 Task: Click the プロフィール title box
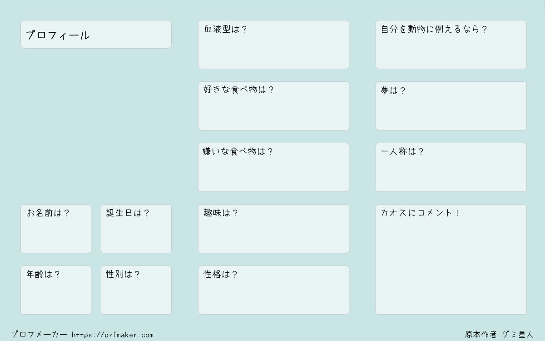click(x=96, y=34)
